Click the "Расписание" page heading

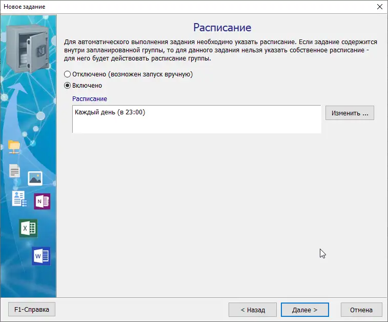point(222,28)
